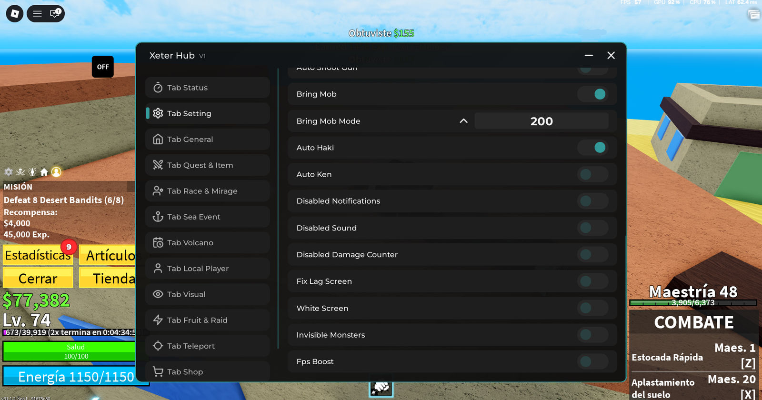Turn on Fix Lag Screen toggle

tap(593, 281)
